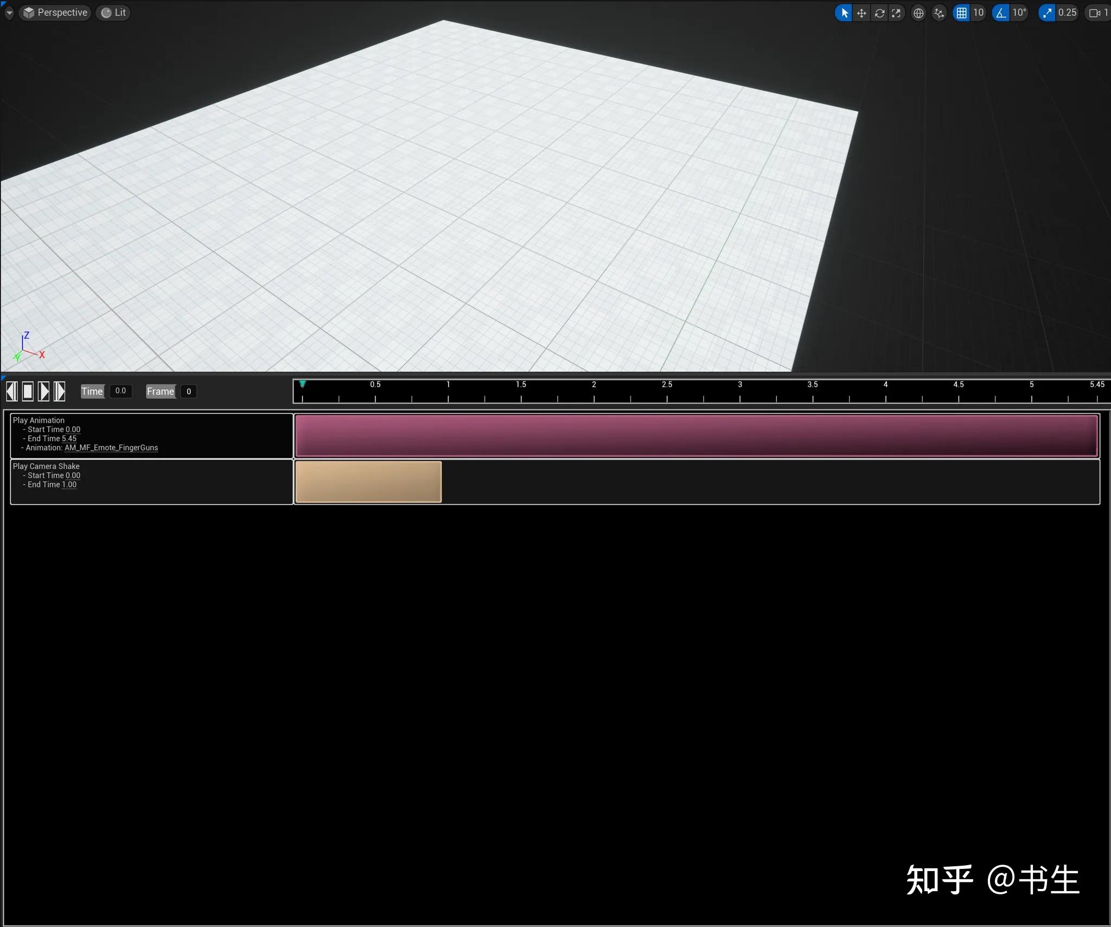This screenshot has width=1111, height=927.
Task: Click the Frame number input field
Action: 188,391
